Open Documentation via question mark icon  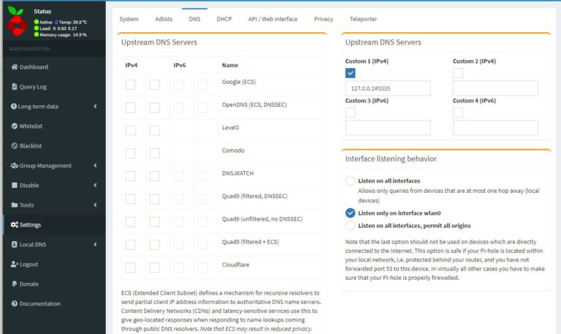click(x=14, y=304)
